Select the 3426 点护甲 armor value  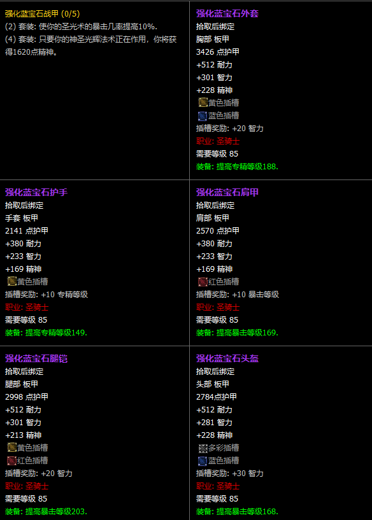tap(218, 52)
